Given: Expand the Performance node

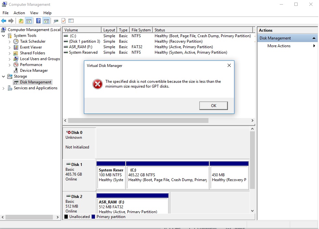Looking at the screenshot, I should (x=9, y=65).
